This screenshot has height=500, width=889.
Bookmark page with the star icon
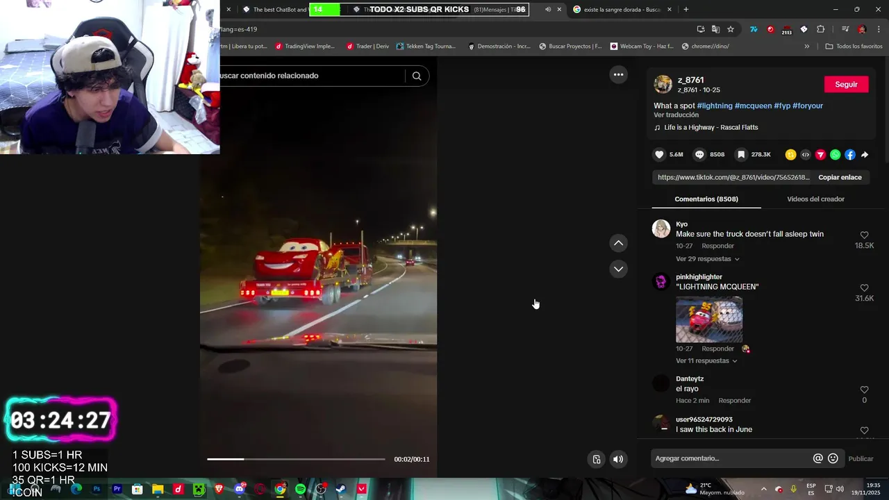[731, 29]
